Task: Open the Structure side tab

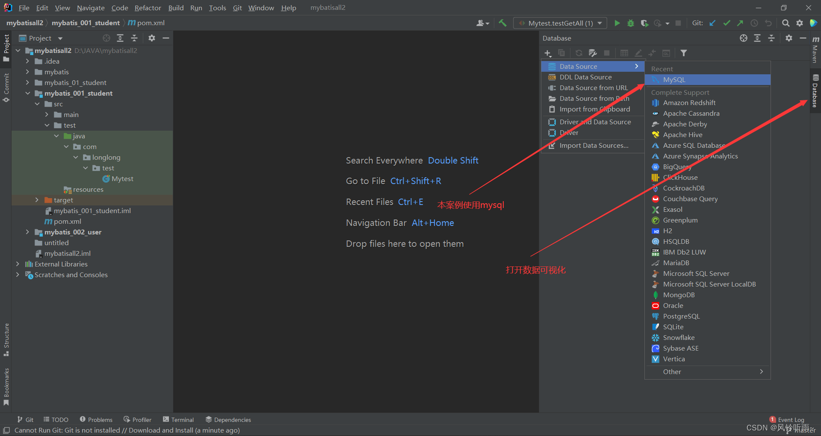Action: 6,339
